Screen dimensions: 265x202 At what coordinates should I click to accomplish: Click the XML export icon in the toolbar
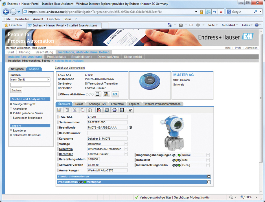click(114, 110)
